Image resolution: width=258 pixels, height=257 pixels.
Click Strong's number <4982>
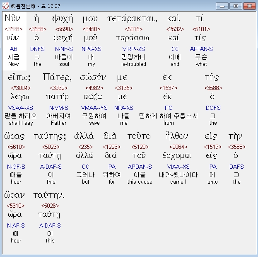(94, 88)
